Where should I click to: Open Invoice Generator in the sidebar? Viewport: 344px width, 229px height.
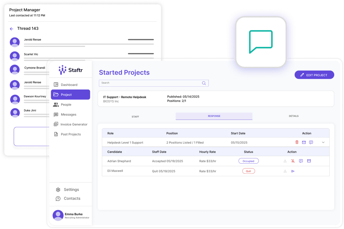click(x=73, y=124)
